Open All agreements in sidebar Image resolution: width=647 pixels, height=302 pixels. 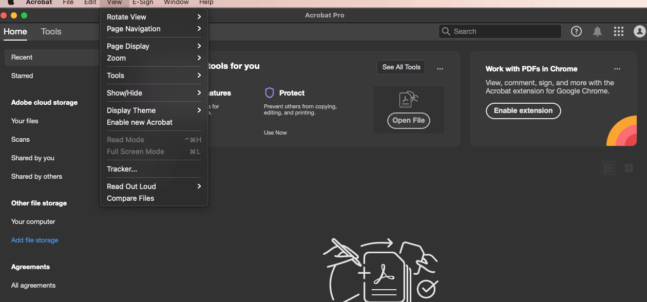pyautogui.click(x=33, y=285)
